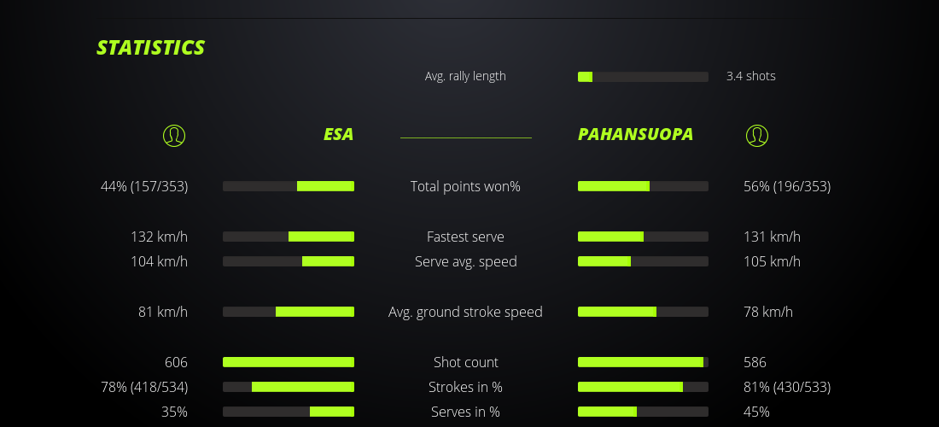Viewport: 939px width, 427px height.
Task: Click the Avg. ground stroke speed label
Action: (x=465, y=312)
